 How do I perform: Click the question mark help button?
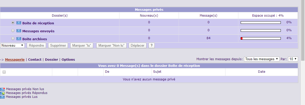point(152,45)
